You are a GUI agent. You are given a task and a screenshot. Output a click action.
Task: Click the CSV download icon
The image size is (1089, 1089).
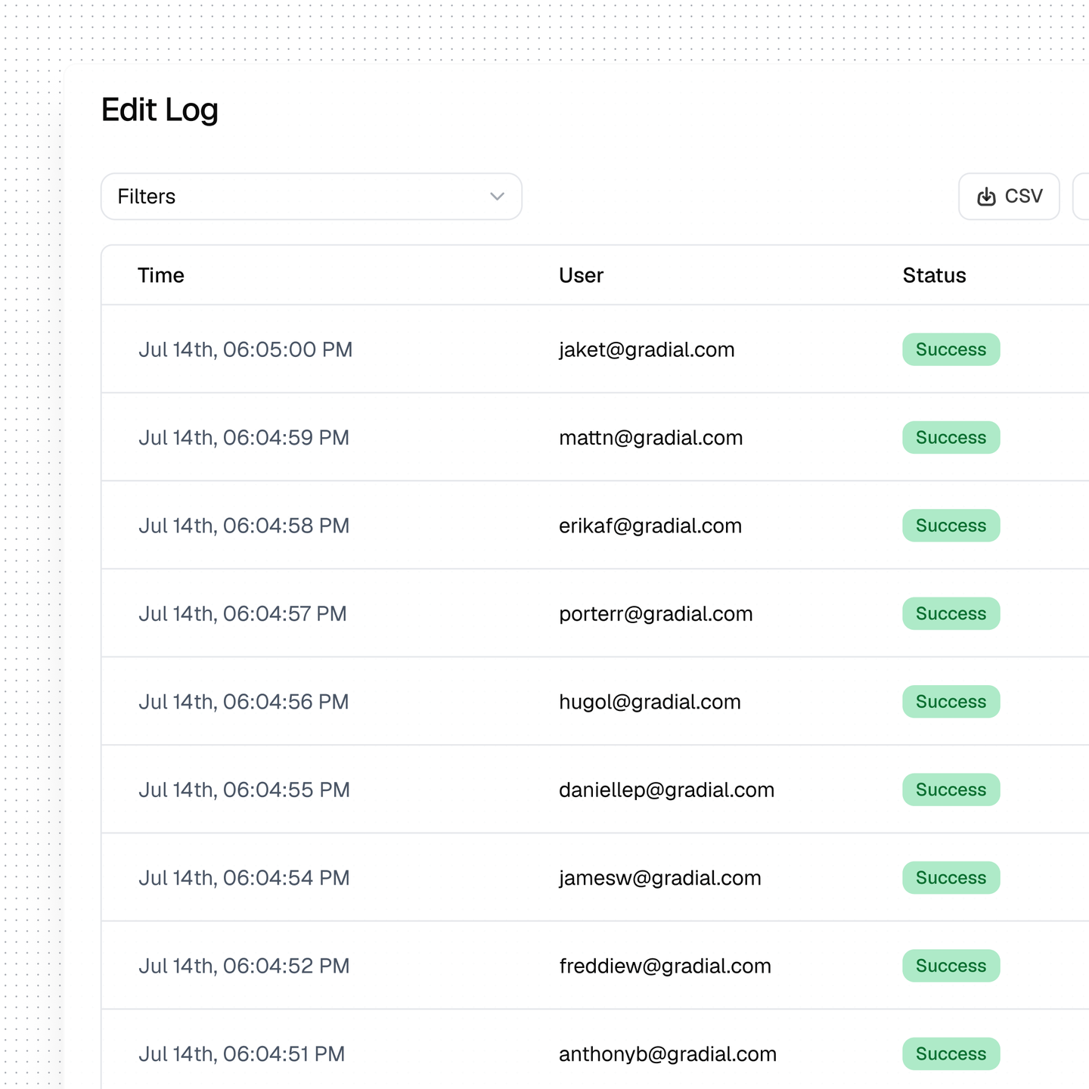tap(986, 197)
